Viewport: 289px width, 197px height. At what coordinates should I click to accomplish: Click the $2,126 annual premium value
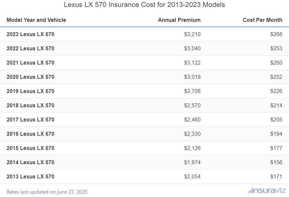(192, 148)
